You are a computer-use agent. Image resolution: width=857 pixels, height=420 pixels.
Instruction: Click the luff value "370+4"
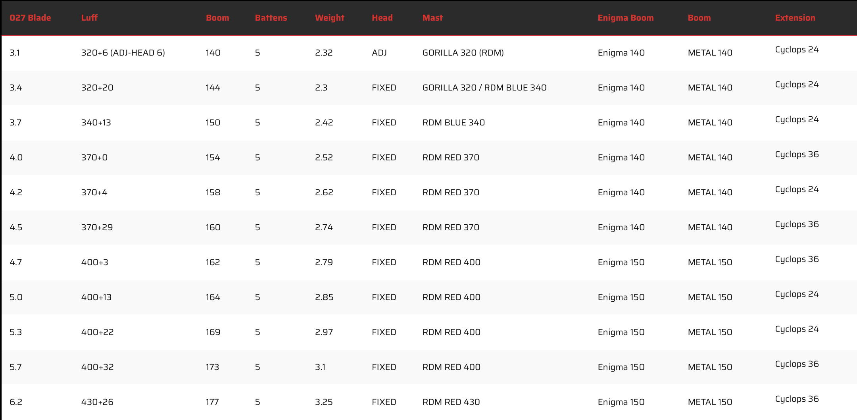[94, 193]
